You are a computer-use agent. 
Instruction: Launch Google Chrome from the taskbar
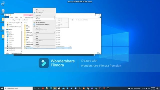(88, 88)
